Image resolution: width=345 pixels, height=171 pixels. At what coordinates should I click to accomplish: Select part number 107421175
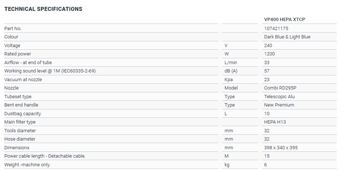[x=277, y=28]
